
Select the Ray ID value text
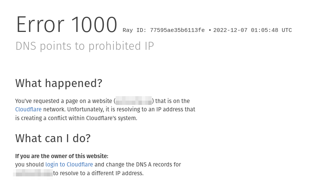[x=177, y=30]
